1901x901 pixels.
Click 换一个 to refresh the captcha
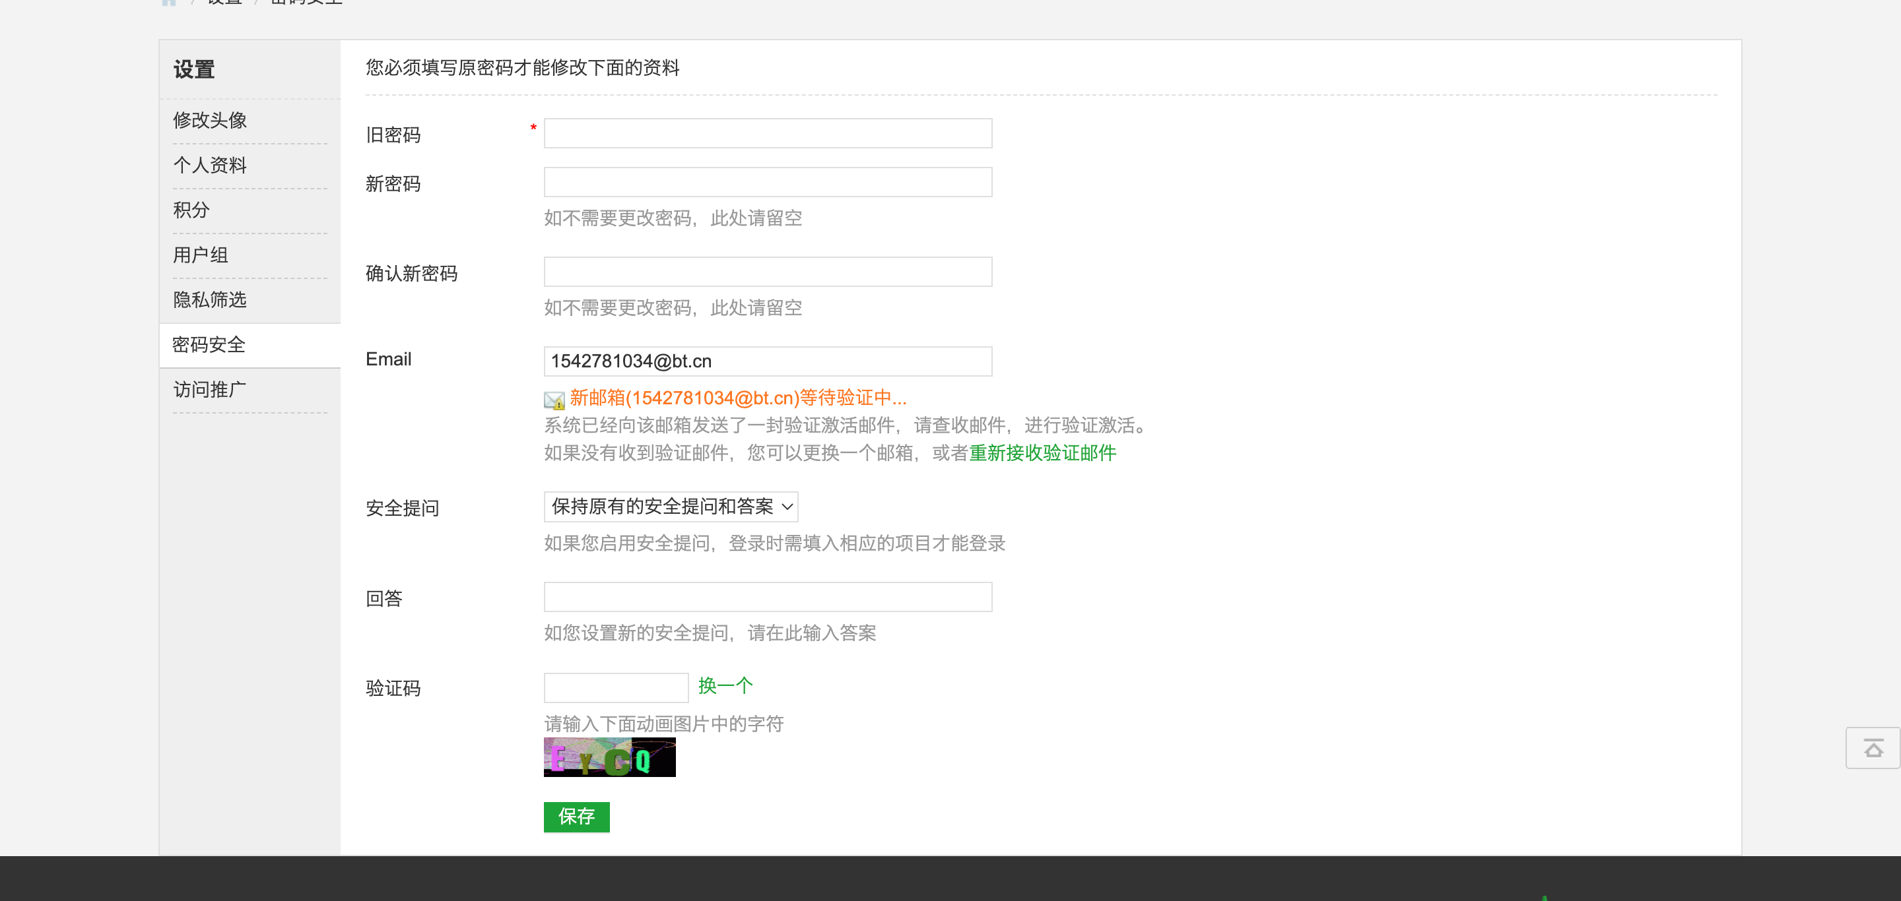725,686
